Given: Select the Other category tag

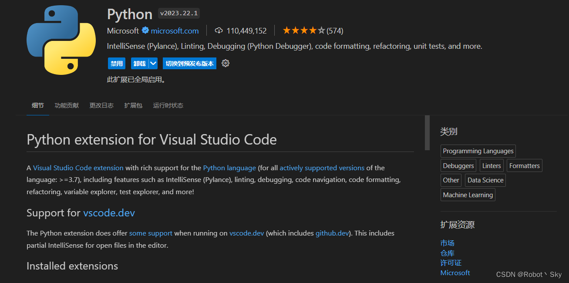Looking at the screenshot, I should click(x=451, y=180).
